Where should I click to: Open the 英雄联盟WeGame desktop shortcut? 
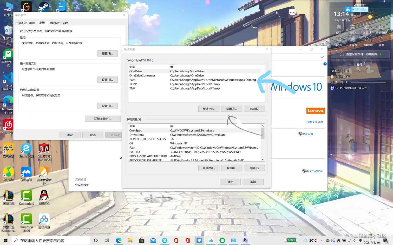[8, 223]
